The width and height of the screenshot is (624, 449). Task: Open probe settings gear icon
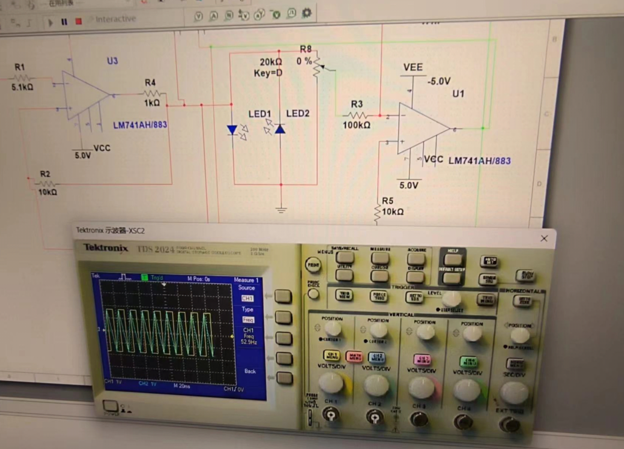tap(306, 13)
